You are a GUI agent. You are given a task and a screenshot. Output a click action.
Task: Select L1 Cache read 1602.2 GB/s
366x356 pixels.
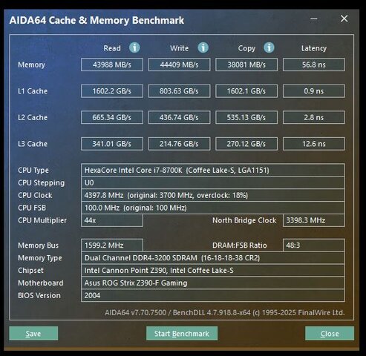112,91
